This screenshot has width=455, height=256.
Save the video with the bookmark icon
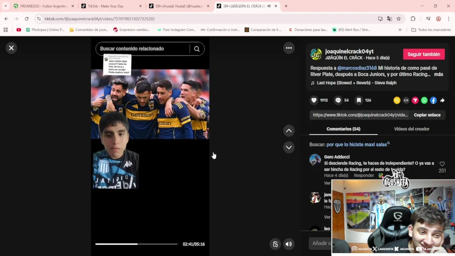click(x=359, y=100)
